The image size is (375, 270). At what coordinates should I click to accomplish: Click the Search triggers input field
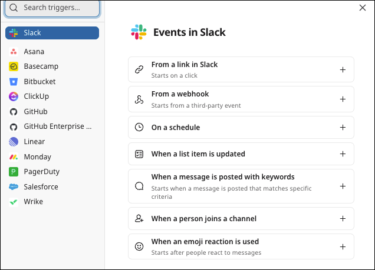click(x=52, y=8)
